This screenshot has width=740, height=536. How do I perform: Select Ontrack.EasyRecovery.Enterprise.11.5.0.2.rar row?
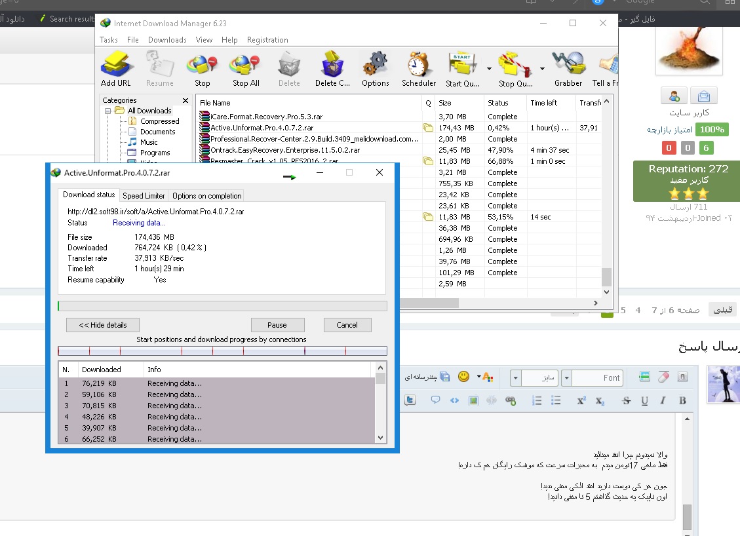[400, 150]
